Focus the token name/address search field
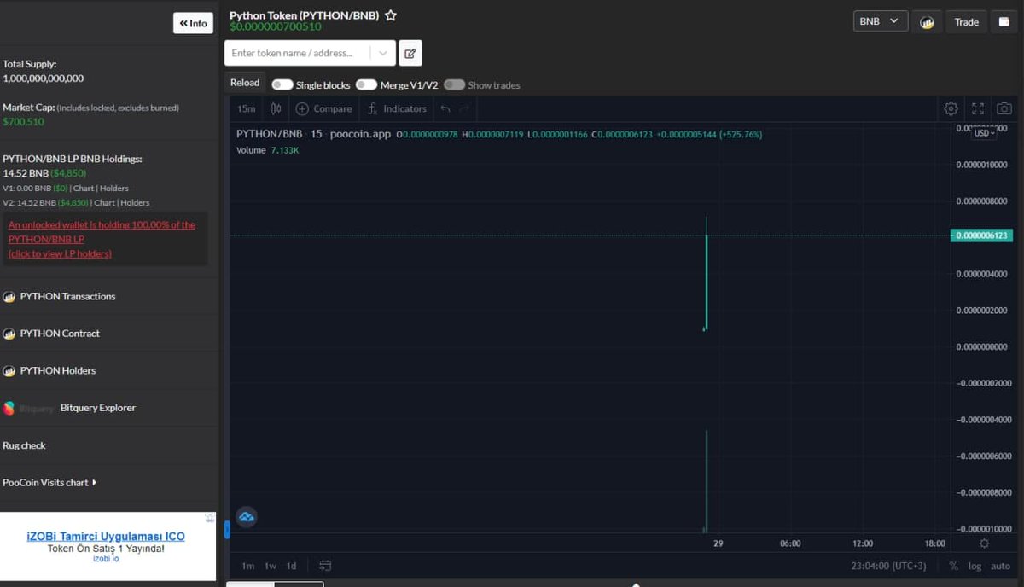This screenshot has width=1024, height=587. pyautogui.click(x=298, y=53)
